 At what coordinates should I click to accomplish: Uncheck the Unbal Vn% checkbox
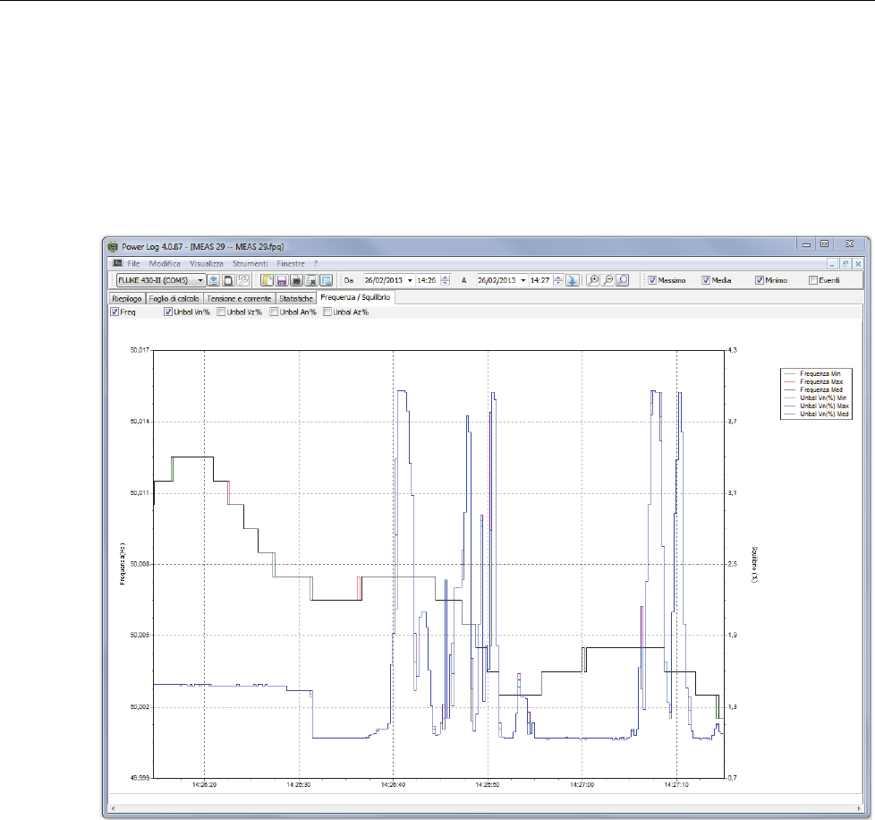pyautogui.click(x=168, y=312)
